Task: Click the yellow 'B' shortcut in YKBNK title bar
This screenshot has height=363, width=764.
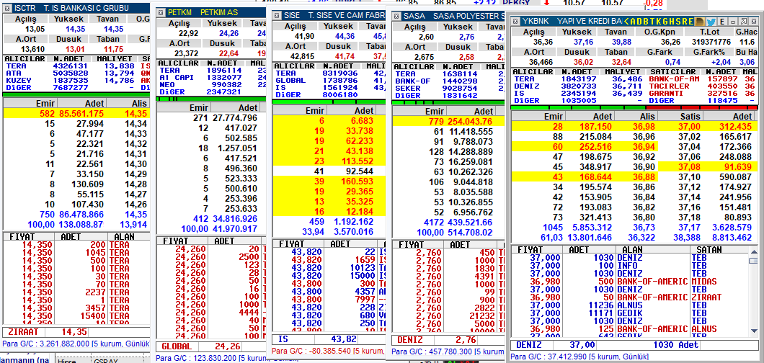Action: [x=646, y=22]
